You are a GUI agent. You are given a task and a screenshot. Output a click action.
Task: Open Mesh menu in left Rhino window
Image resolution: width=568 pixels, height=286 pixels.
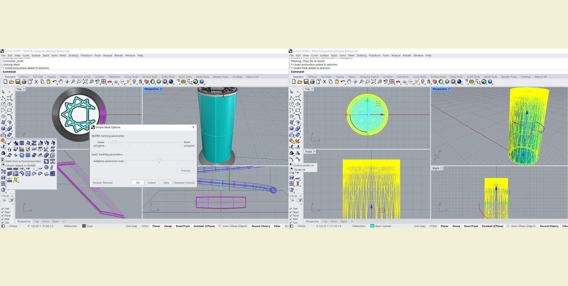(x=63, y=55)
